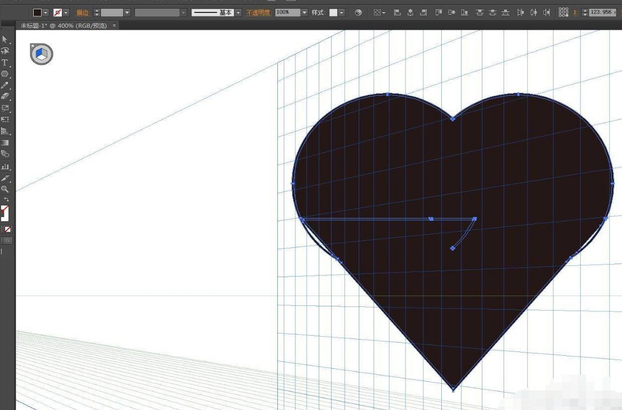Click the Recolor Artwork wheel icon
Screen dimensions: 622x410
358,12
